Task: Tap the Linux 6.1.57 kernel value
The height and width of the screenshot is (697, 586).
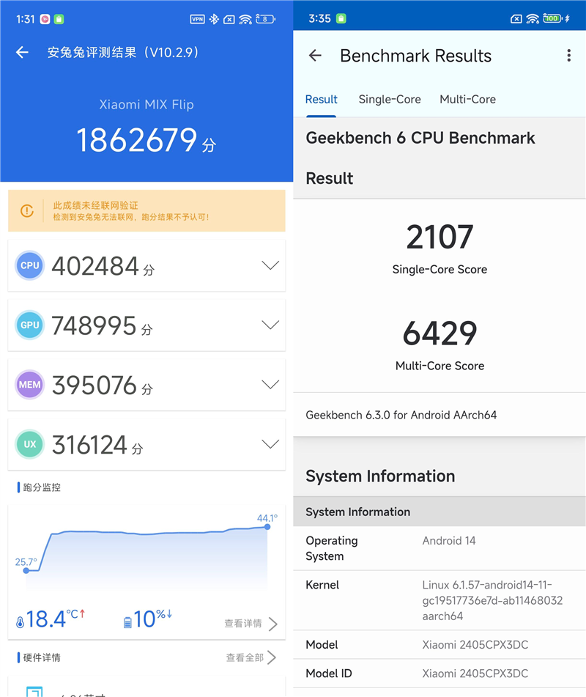Action: click(492, 600)
